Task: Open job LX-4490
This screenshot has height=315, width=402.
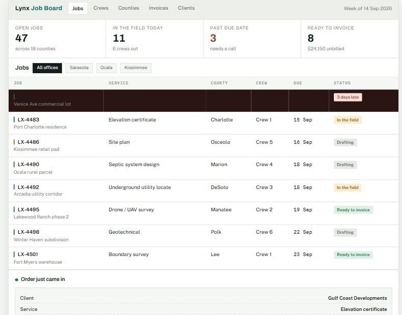Action: point(28,165)
